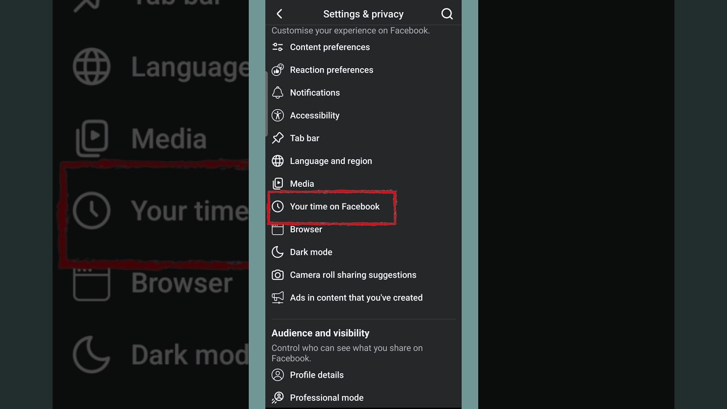Image resolution: width=727 pixels, height=409 pixels.
Task: Click the clock icon for Your time on Facebook
Action: point(278,206)
